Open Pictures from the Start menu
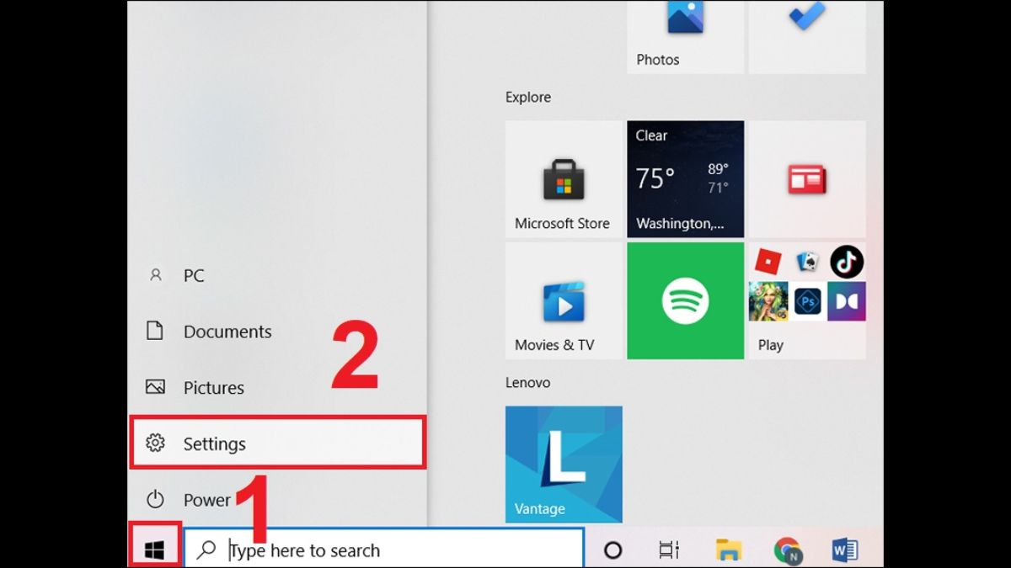This screenshot has height=568, width=1011. (277, 388)
